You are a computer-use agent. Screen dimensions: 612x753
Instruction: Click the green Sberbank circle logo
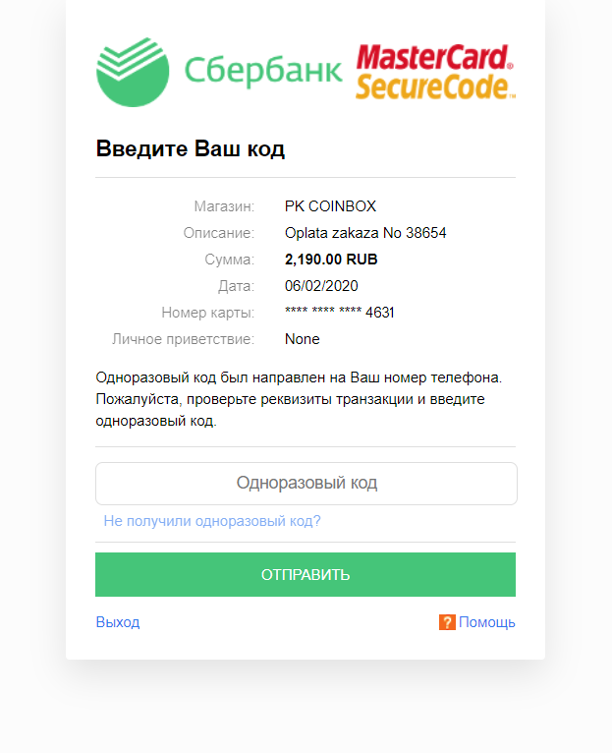[x=133, y=71]
